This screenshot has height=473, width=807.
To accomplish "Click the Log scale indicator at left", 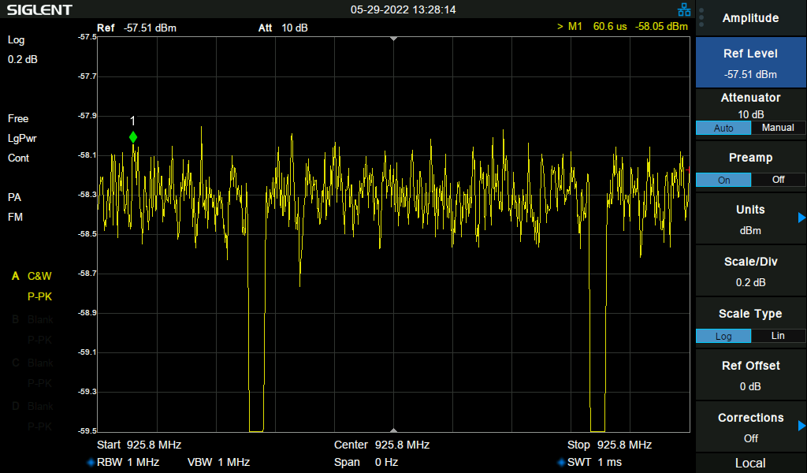I will (16, 40).
